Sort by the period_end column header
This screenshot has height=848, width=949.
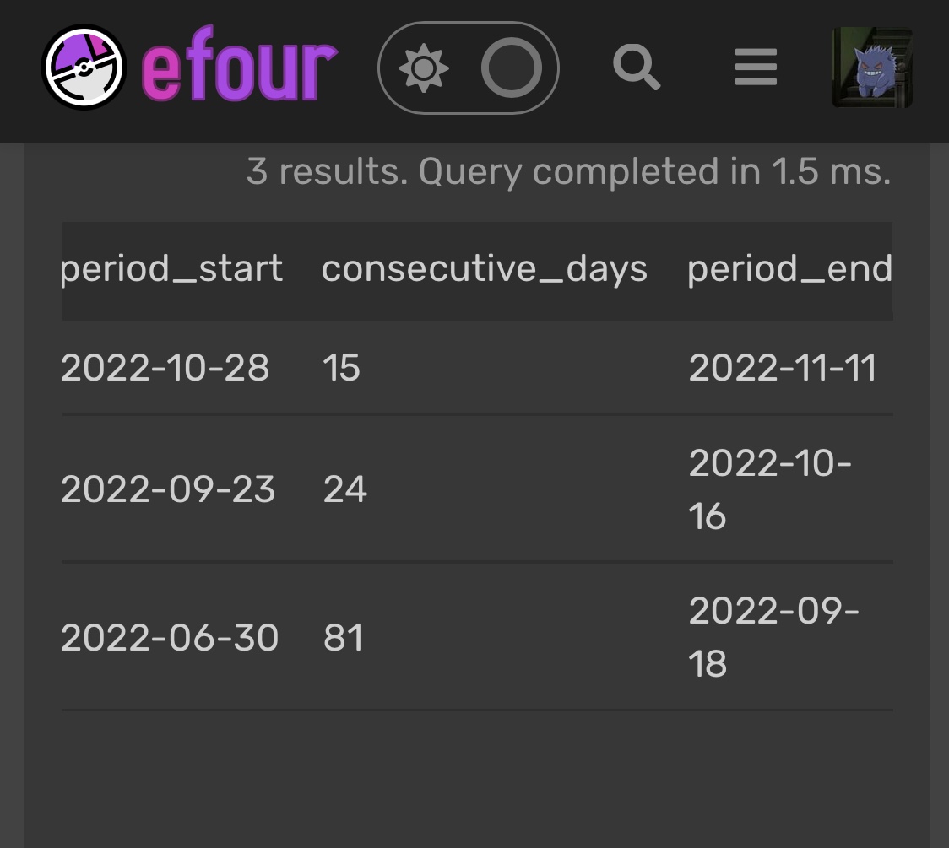pyautogui.click(x=789, y=269)
